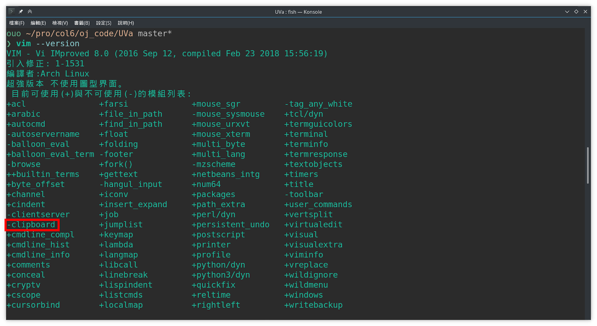
Task: Click the +textobjects feature text
Action: 313,165
